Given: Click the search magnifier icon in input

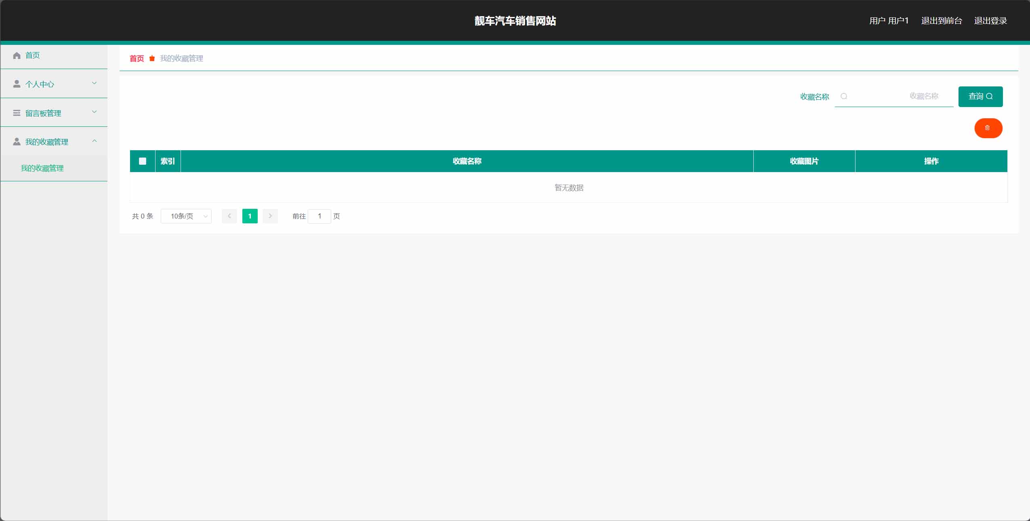Looking at the screenshot, I should pos(844,96).
